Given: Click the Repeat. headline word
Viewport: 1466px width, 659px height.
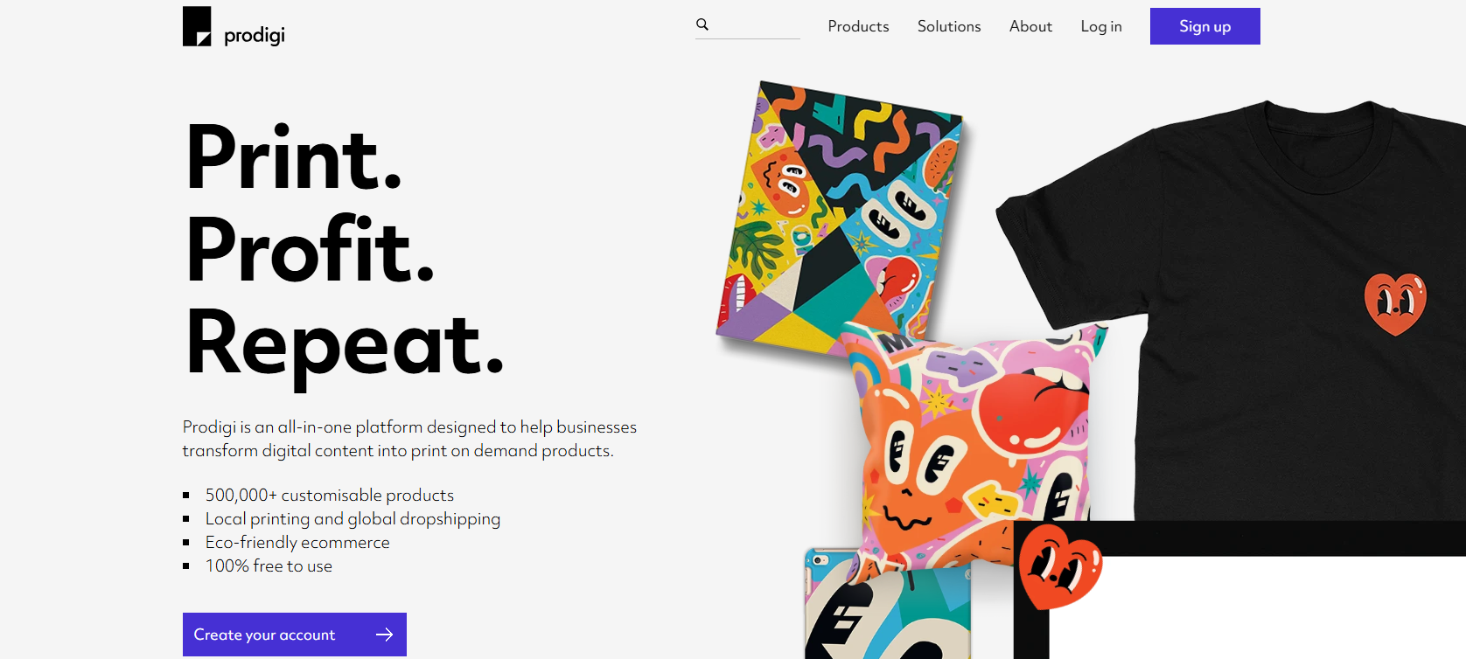Looking at the screenshot, I should (346, 344).
